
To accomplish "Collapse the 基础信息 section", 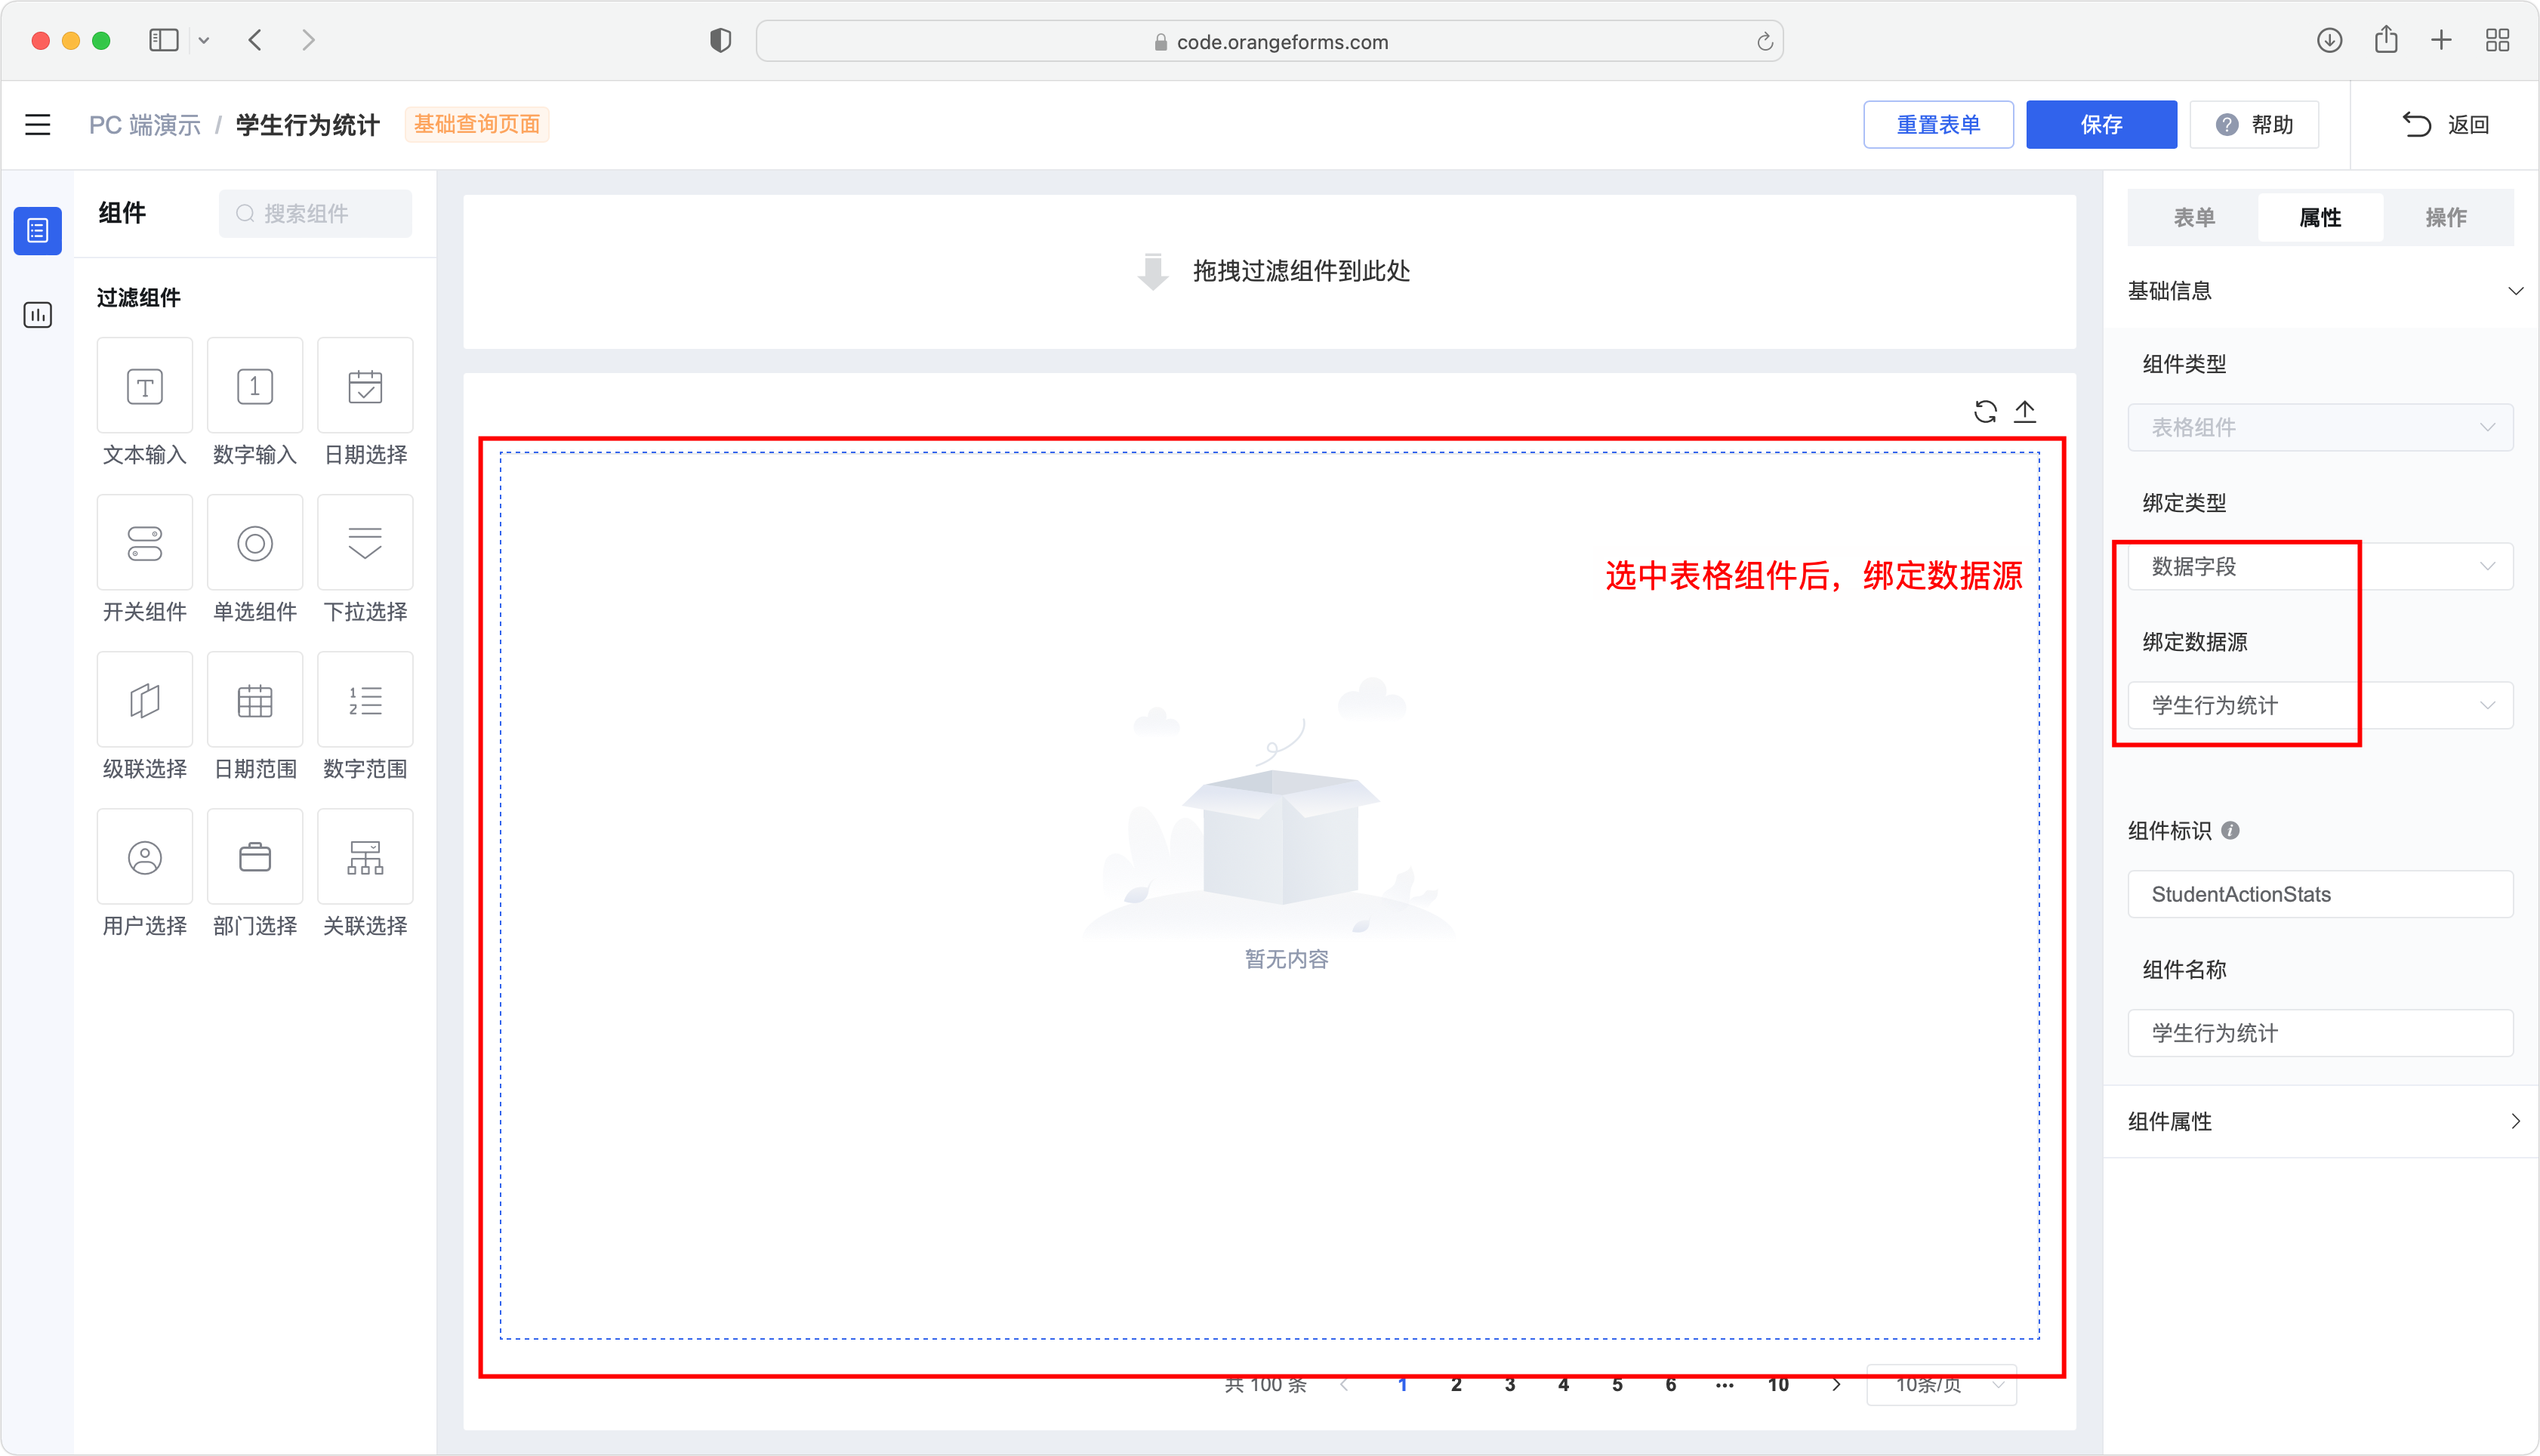I will [2515, 291].
